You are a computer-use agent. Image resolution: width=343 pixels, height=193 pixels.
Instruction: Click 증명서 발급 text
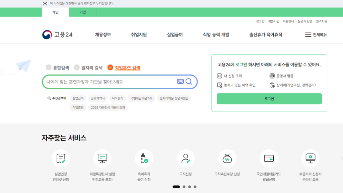click(285, 76)
